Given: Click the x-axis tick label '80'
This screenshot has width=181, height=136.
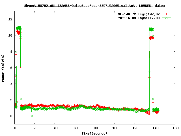Looking at the screenshot, I should [96, 128].
